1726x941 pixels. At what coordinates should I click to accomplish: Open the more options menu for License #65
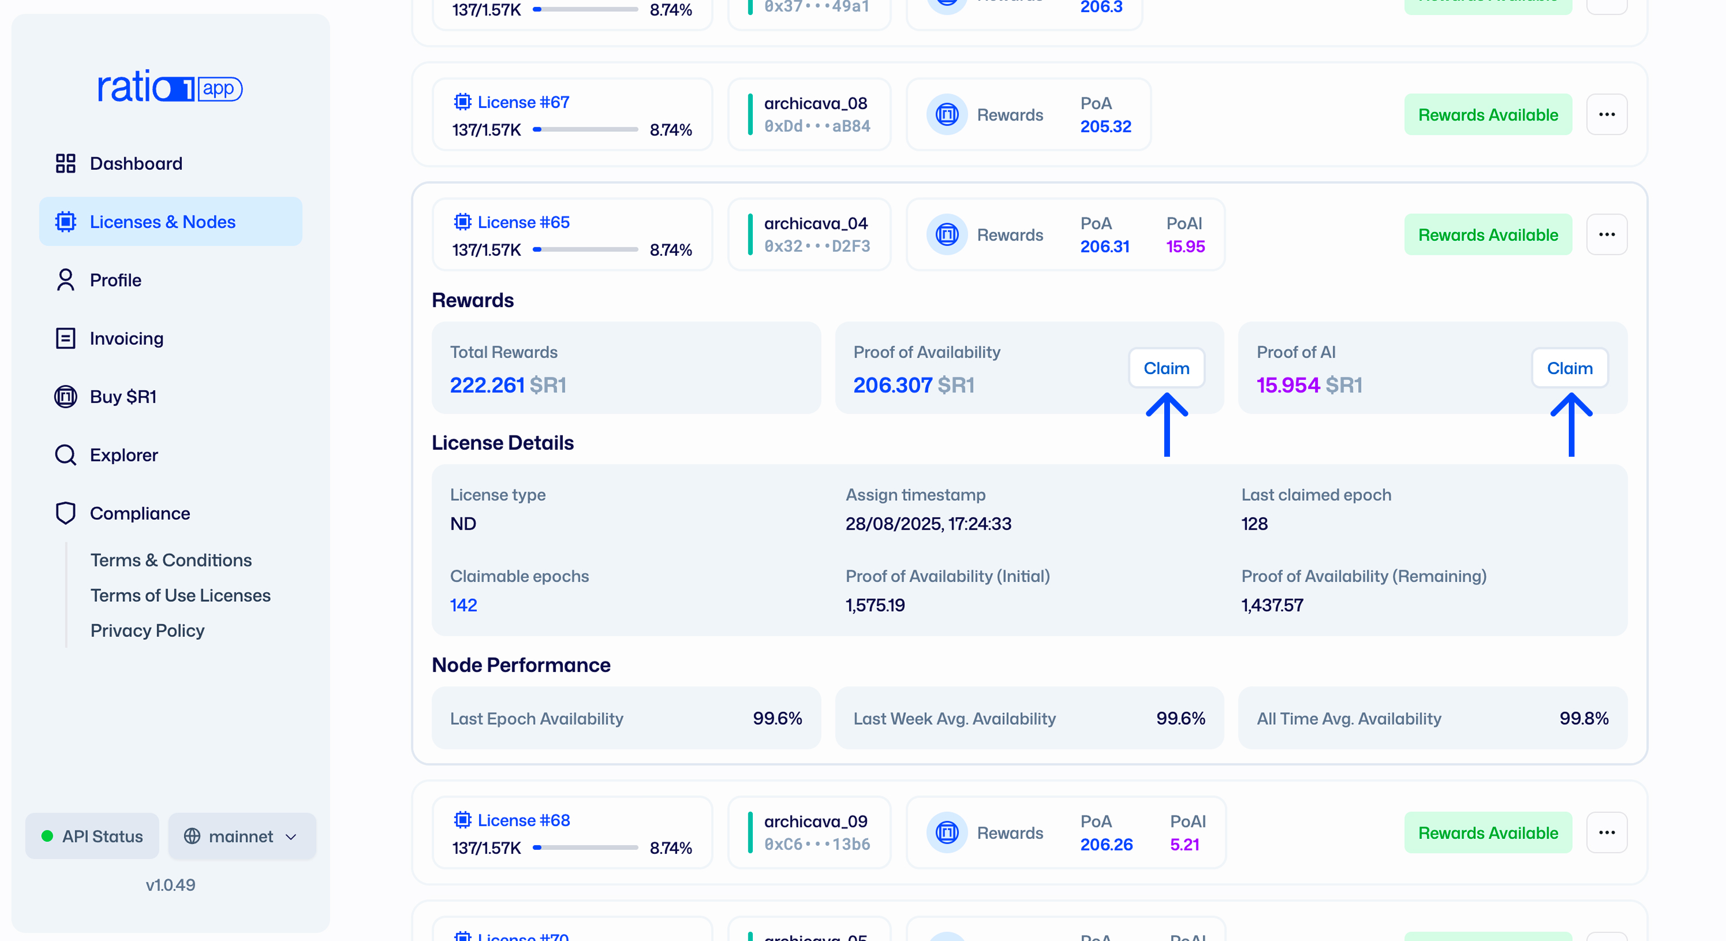pos(1607,235)
